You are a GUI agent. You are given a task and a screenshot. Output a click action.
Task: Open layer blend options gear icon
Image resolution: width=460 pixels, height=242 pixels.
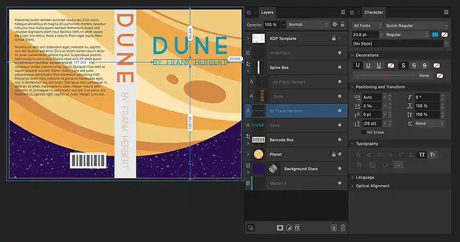pos(335,24)
